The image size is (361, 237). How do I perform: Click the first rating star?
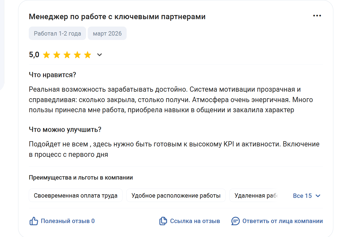coord(47,55)
